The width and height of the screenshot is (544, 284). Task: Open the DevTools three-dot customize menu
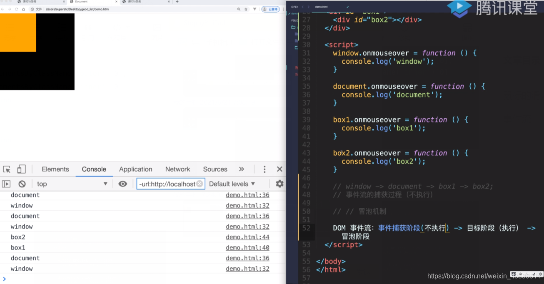coord(265,169)
